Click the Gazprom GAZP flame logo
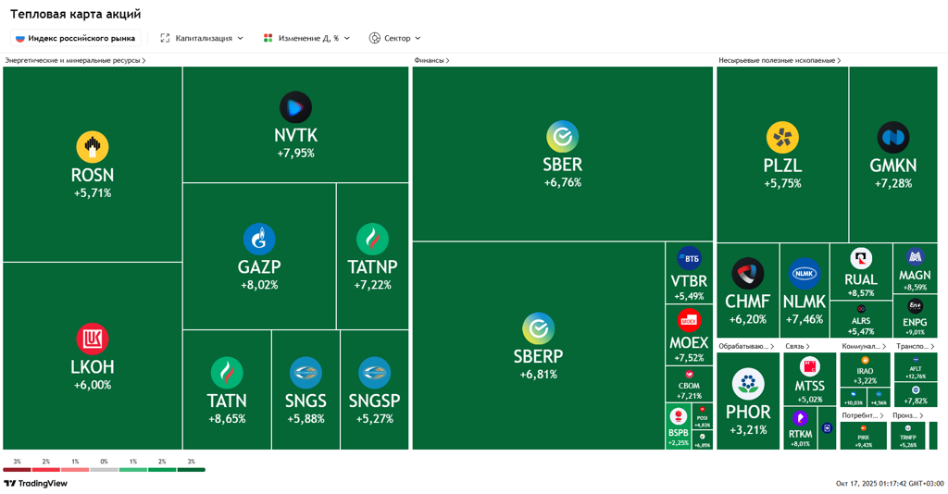This screenshot has height=494, width=948. (x=258, y=240)
